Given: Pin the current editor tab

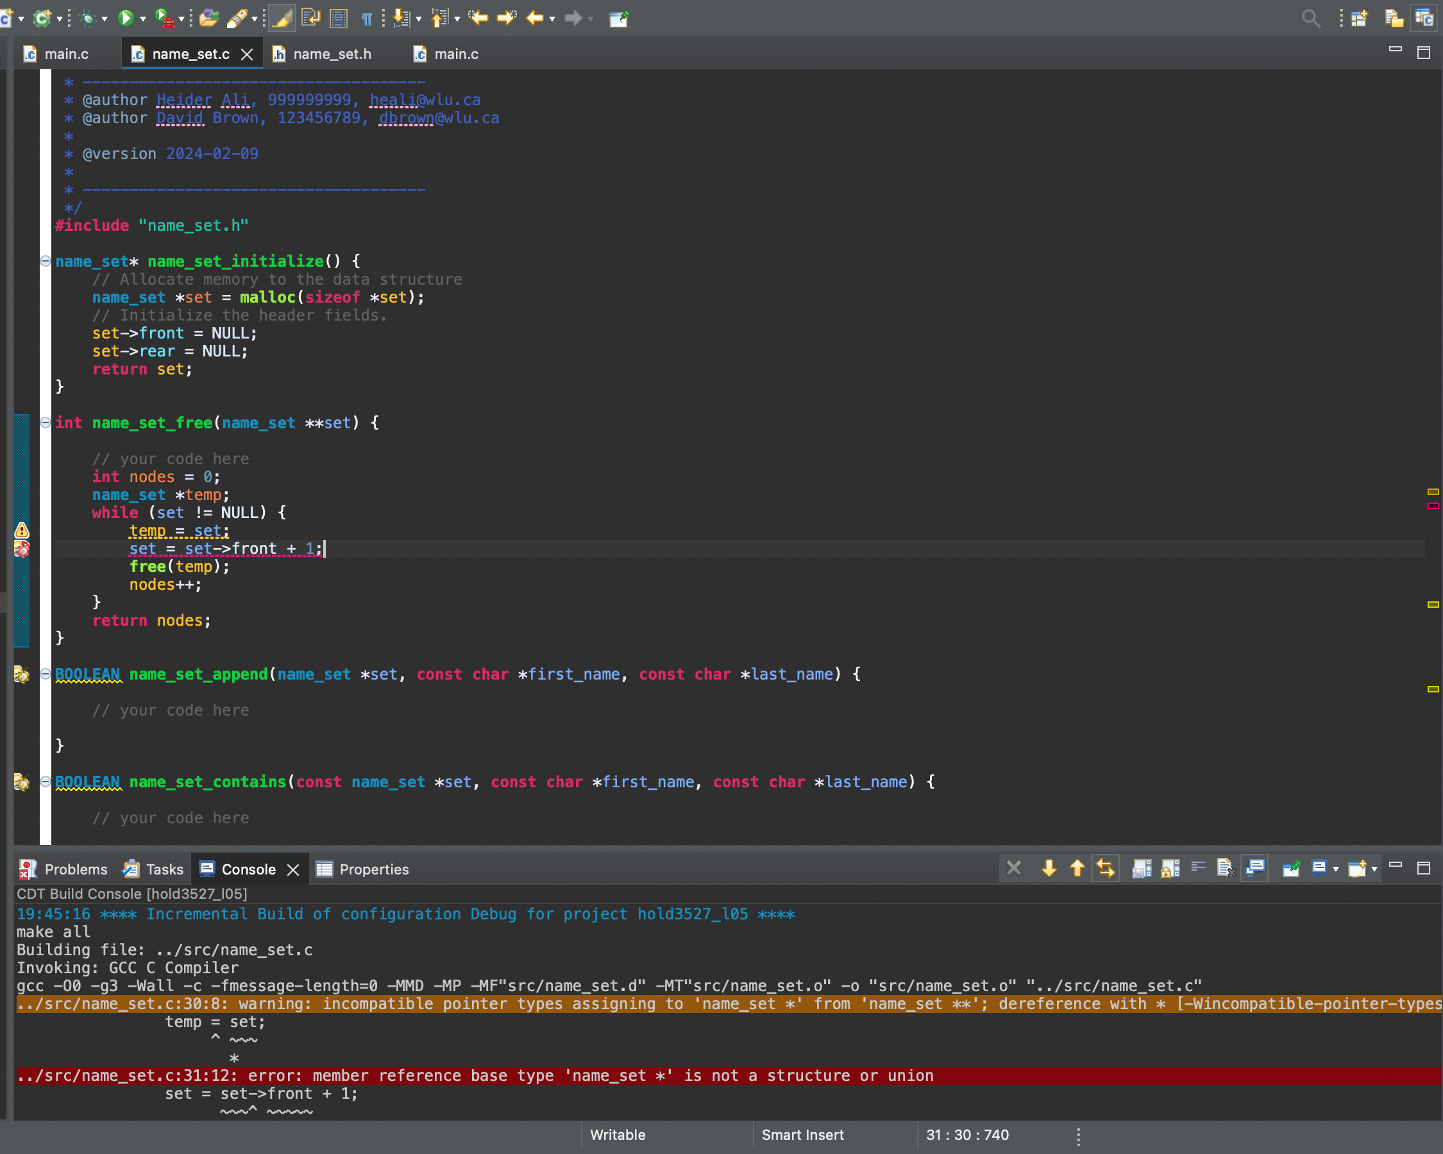Looking at the screenshot, I should [x=618, y=19].
